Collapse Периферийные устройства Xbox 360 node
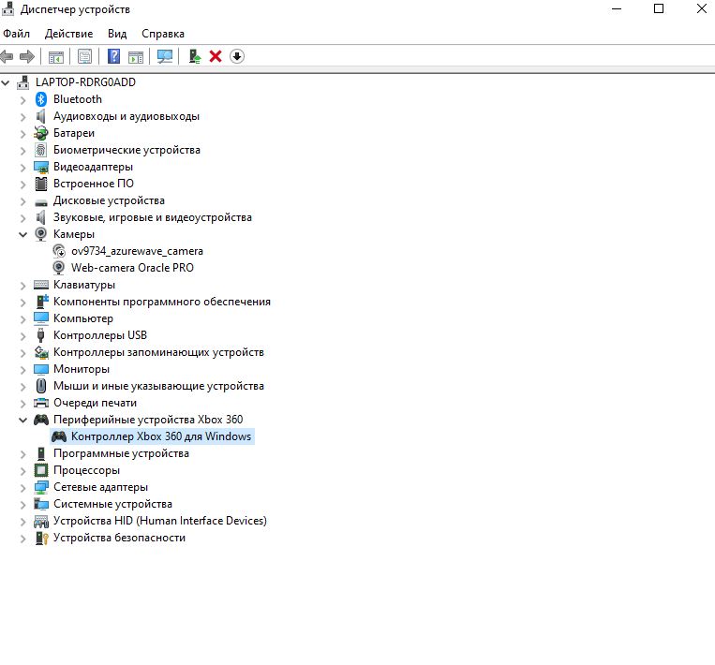 [x=23, y=420]
